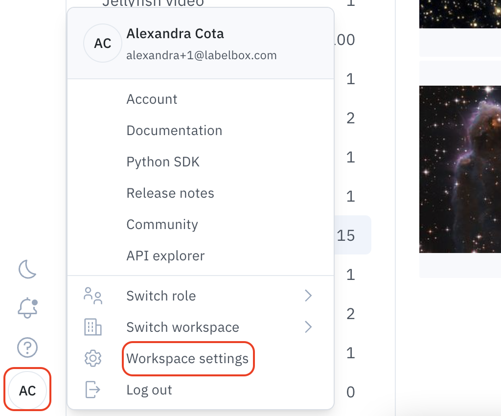Click the Alexandra Cota name
This screenshot has width=501, height=416.
coord(175,34)
